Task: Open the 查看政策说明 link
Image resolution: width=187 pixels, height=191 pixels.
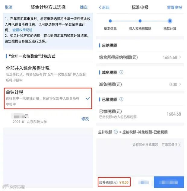Action: pyautogui.click(x=22, y=30)
